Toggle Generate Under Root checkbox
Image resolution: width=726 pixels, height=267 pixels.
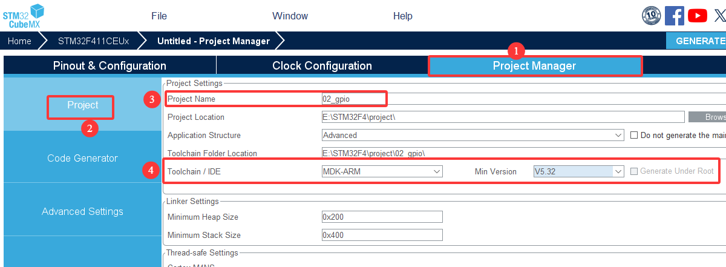635,171
